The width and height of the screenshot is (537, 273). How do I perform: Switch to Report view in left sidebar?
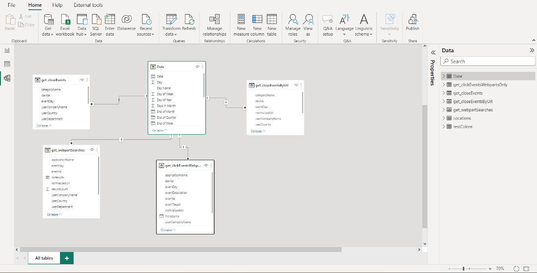(7, 50)
